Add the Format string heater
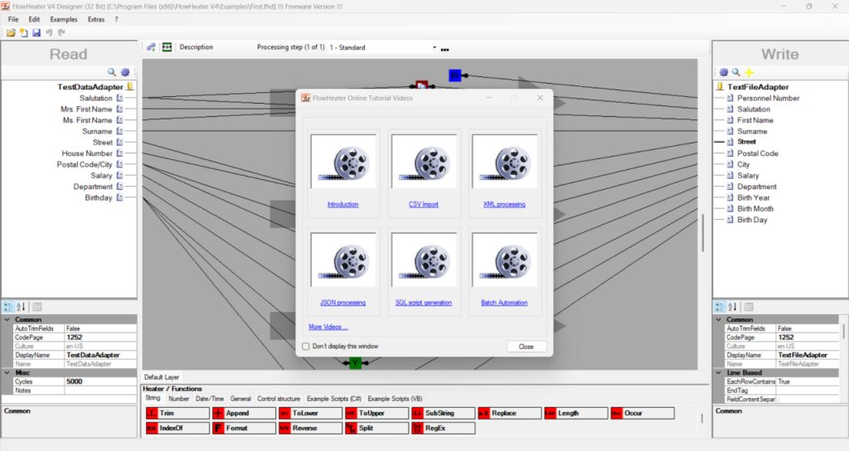The width and height of the screenshot is (849, 451). click(x=244, y=428)
